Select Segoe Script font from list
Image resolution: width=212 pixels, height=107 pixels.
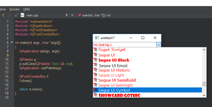pos(112,50)
